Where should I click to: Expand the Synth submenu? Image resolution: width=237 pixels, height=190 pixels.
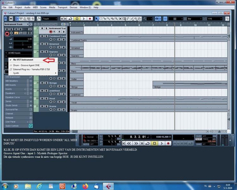(x=33, y=73)
